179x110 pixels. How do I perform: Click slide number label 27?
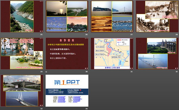132,35
